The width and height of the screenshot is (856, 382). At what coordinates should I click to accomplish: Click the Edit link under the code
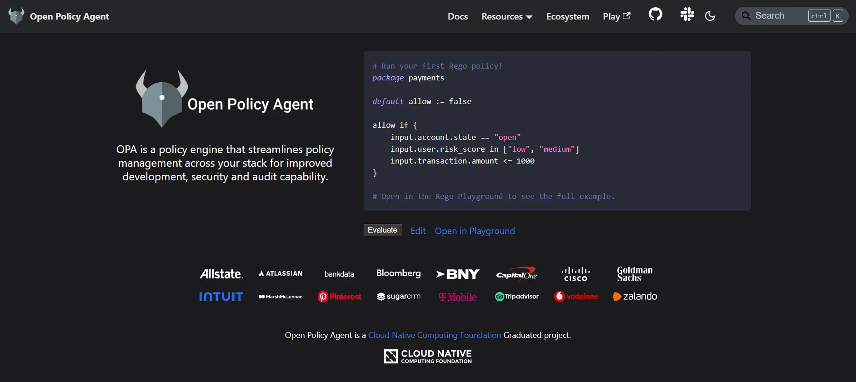[418, 231]
